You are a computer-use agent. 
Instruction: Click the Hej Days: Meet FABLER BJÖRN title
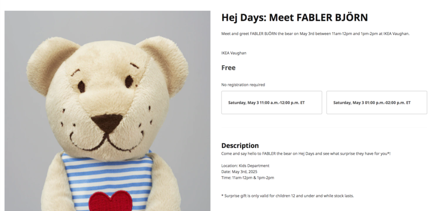tap(294, 18)
